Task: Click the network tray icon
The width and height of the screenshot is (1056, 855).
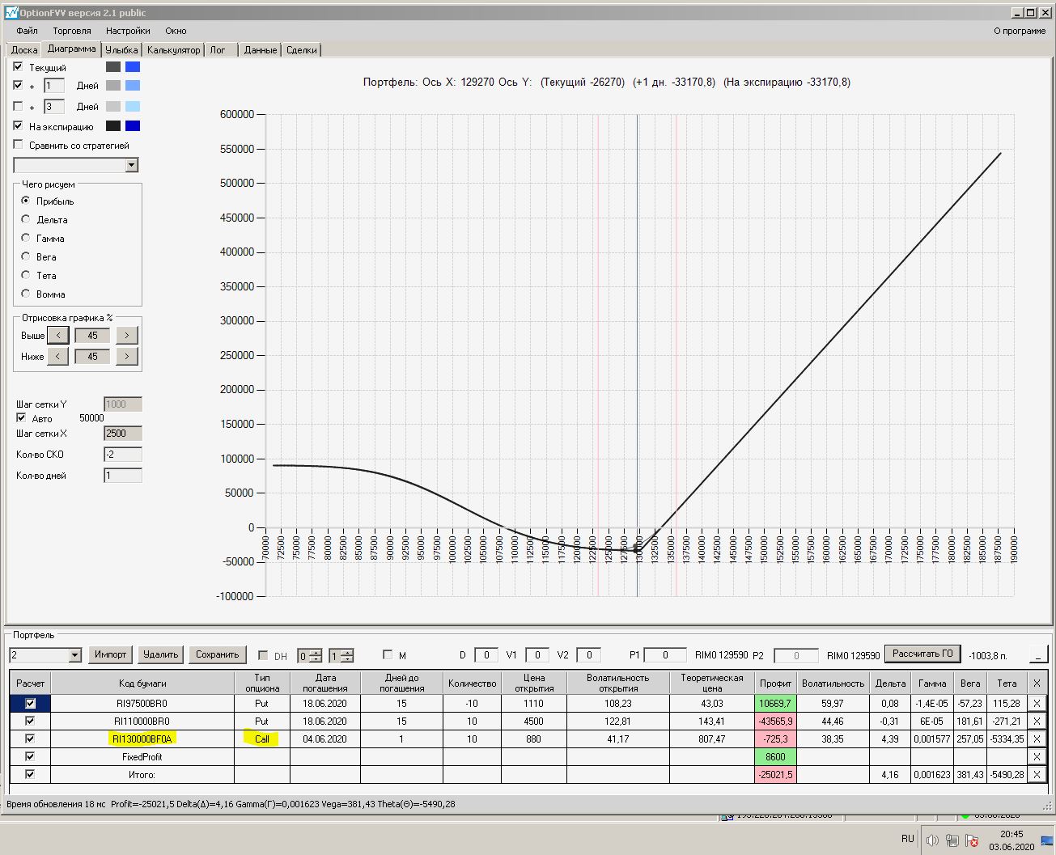Action: [952, 840]
